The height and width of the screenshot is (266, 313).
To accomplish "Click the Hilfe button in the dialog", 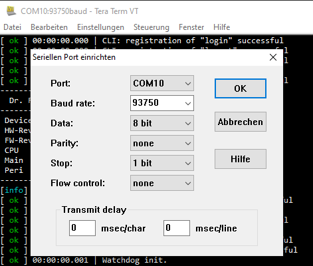I will pyautogui.click(x=241, y=159).
